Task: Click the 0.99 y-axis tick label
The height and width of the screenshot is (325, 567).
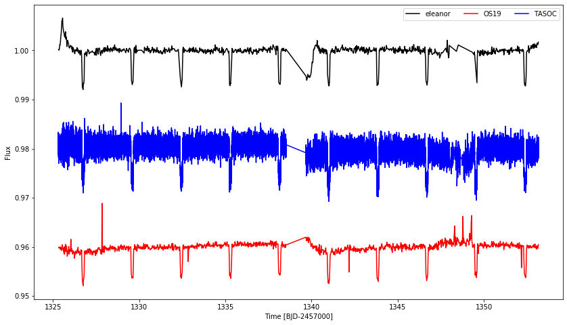Action: tap(22, 100)
